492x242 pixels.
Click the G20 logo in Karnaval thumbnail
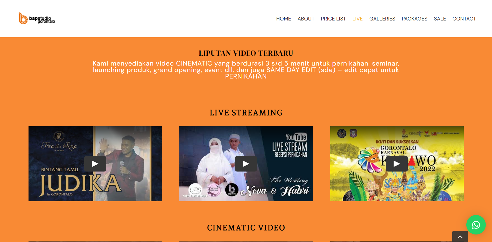click(x=405, y=133)
